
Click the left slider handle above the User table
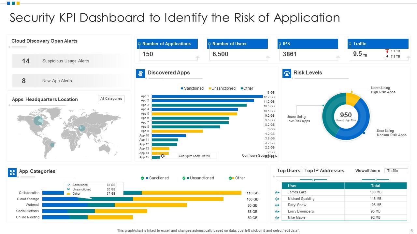point(313,180)
